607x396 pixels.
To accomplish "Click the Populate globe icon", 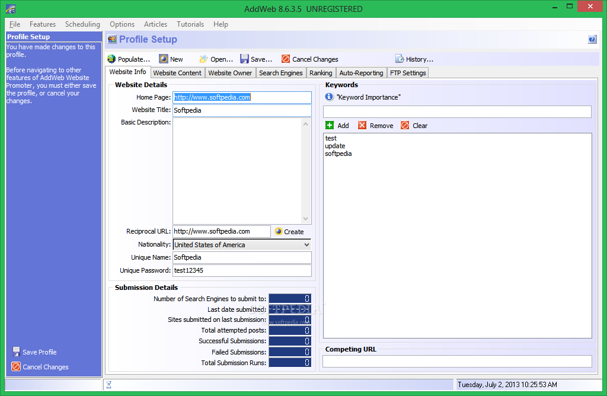I will [x=111, y=59].
